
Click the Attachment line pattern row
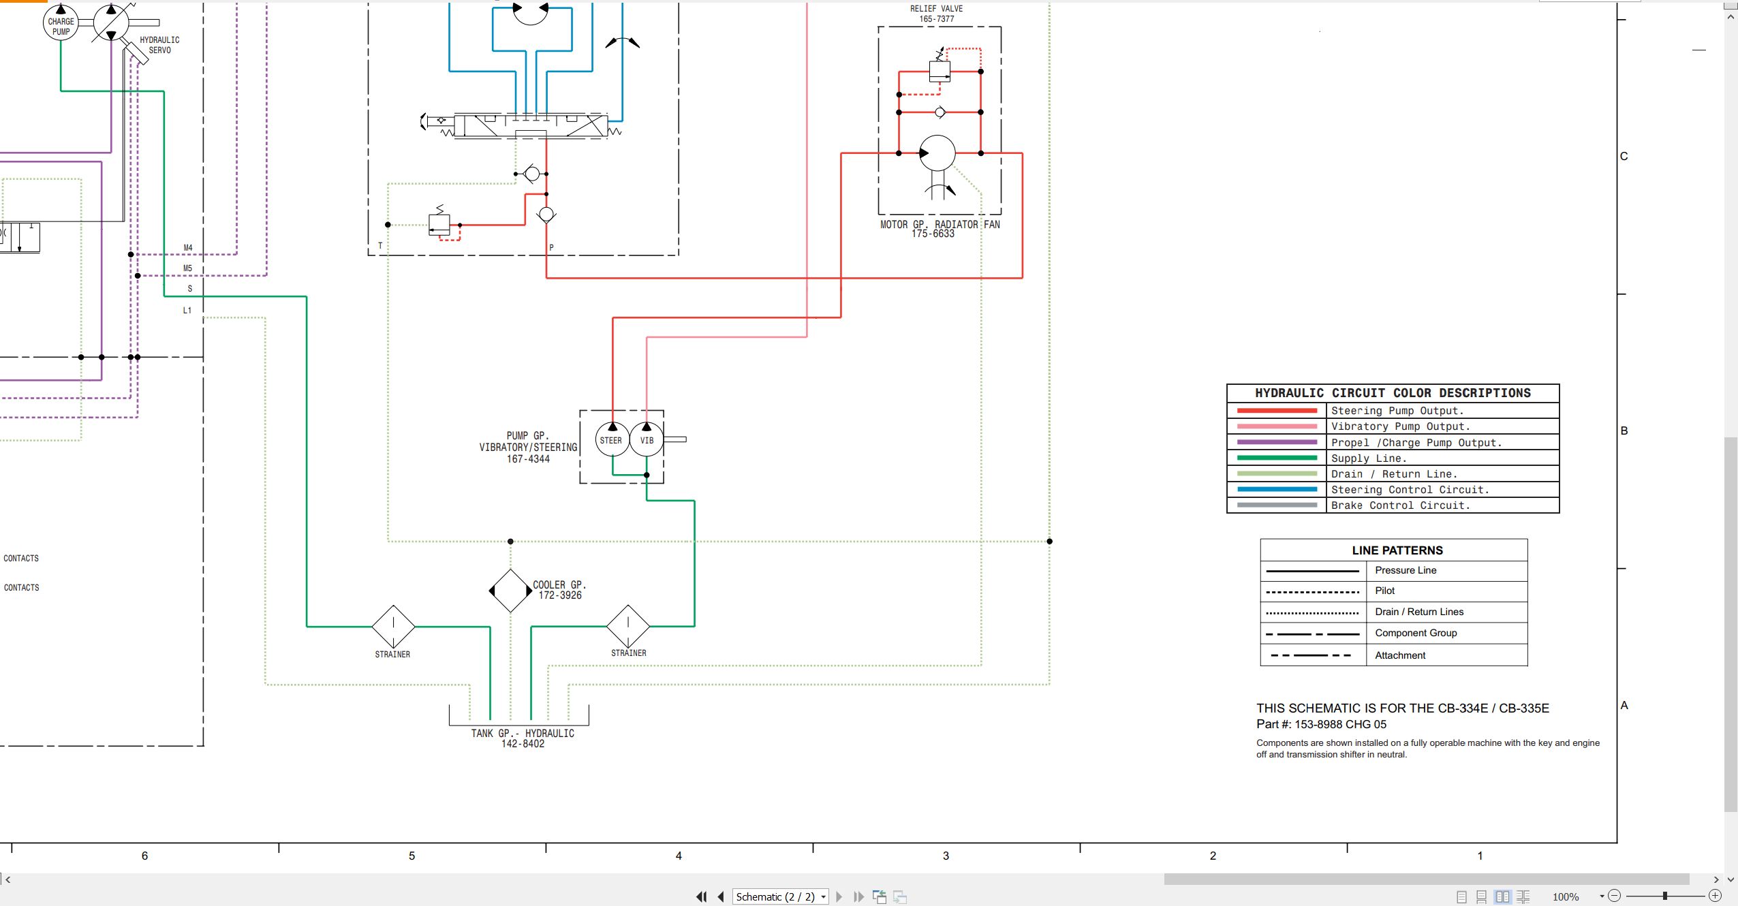(x=1394, y=655)
